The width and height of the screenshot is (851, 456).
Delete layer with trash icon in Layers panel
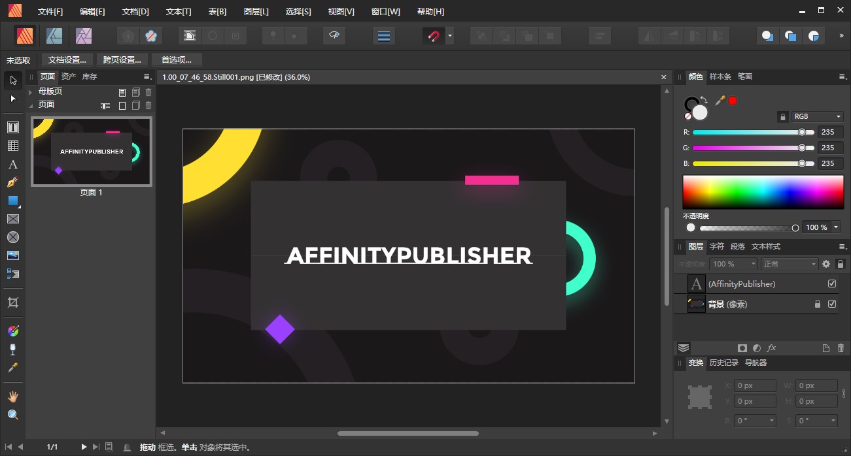point(841,348)
